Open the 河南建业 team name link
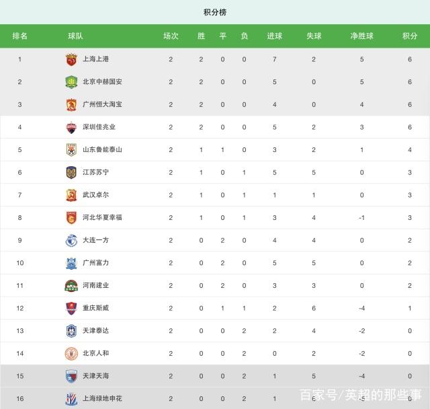Viewport: 430px width, 409px height. (x=95, y=285)
